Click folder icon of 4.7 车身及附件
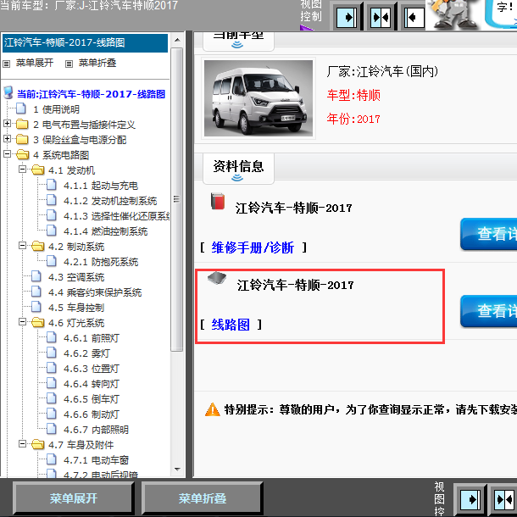Viewport: 517px width, 517px height. (x=37, y=444)
